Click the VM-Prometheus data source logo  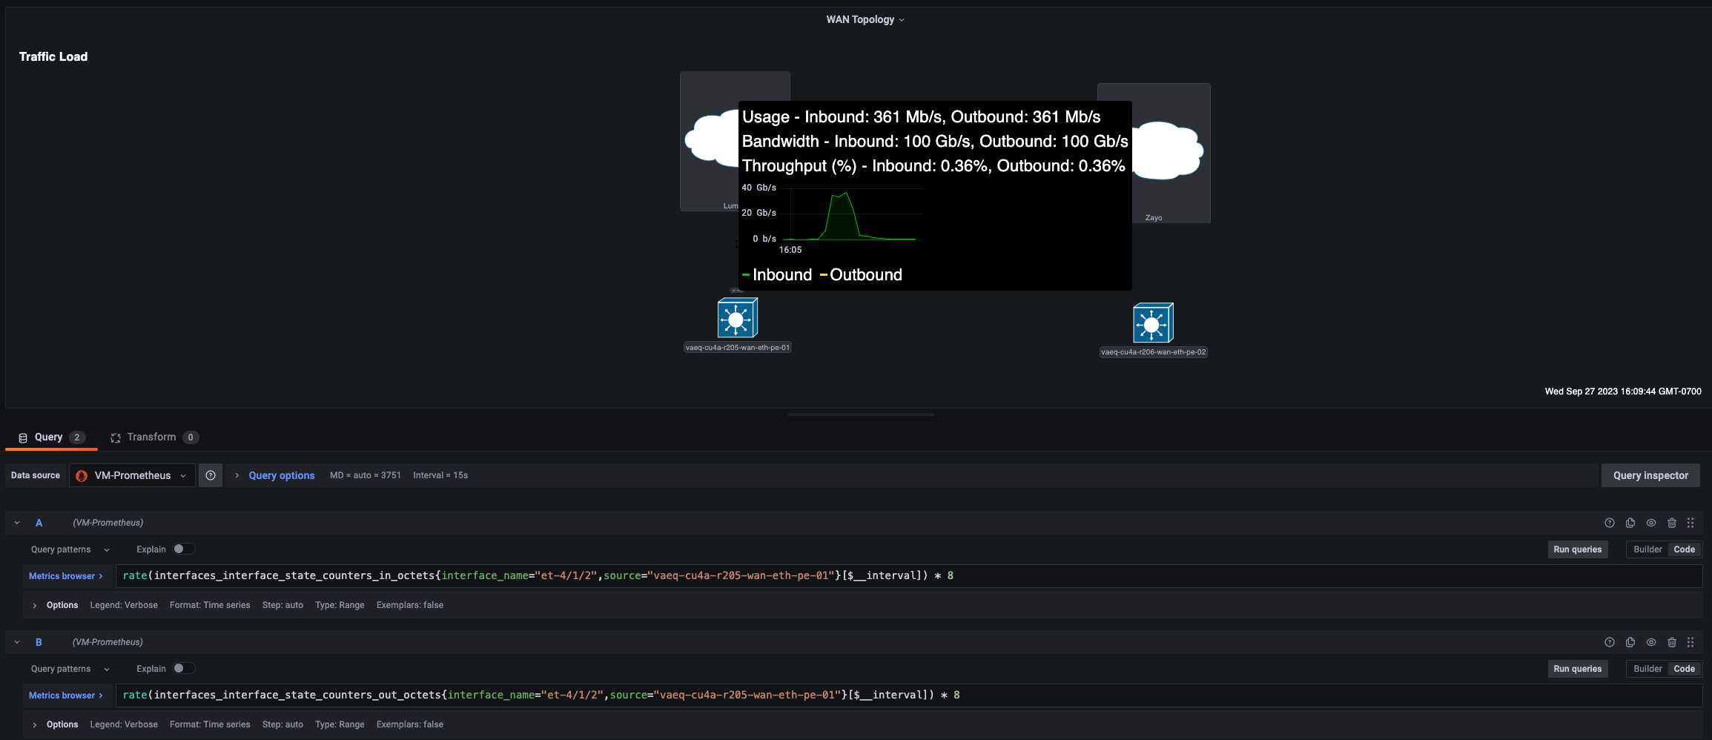point(82,475)
